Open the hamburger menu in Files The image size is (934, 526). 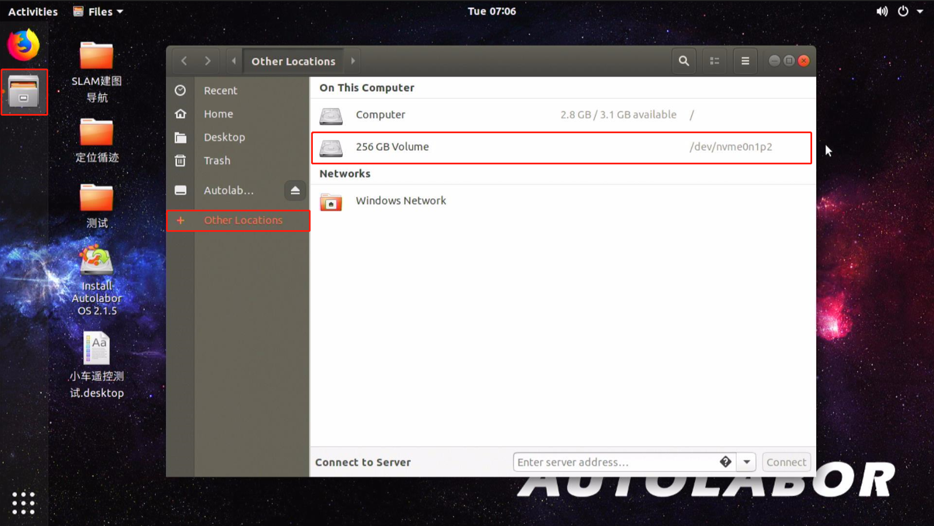tap(745, 61)
